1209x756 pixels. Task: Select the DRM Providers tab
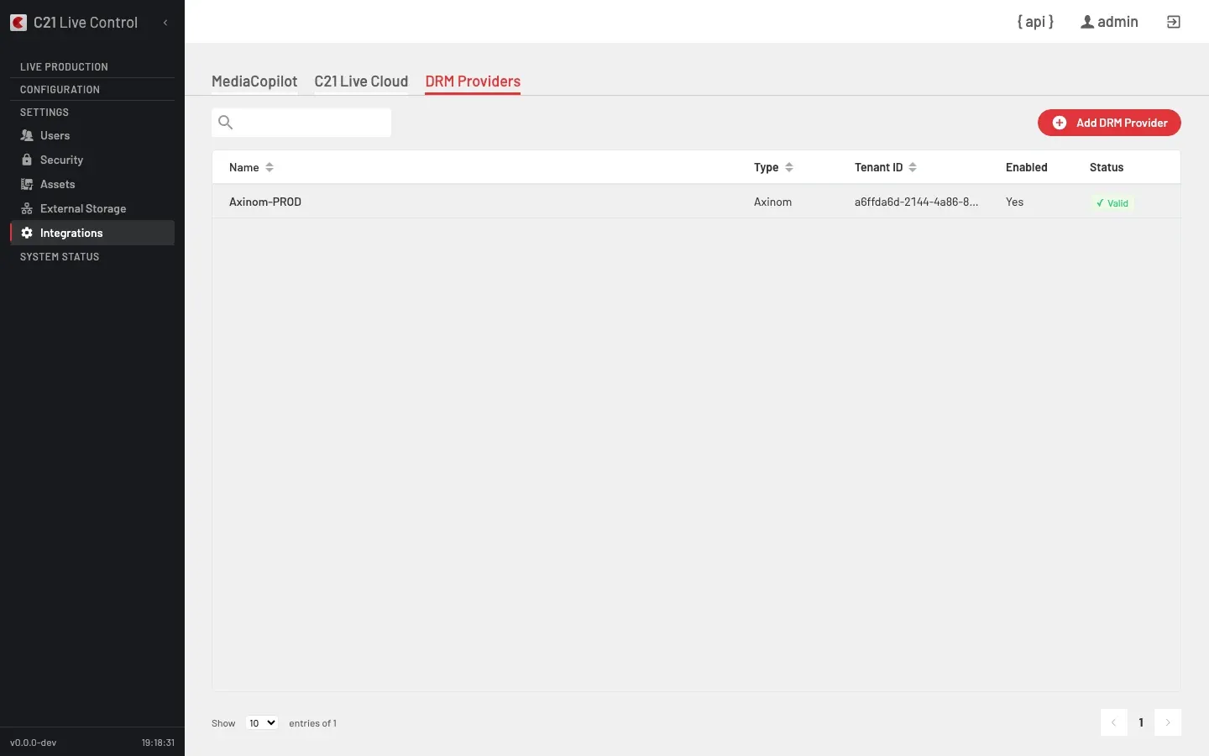tap(473, 81)
